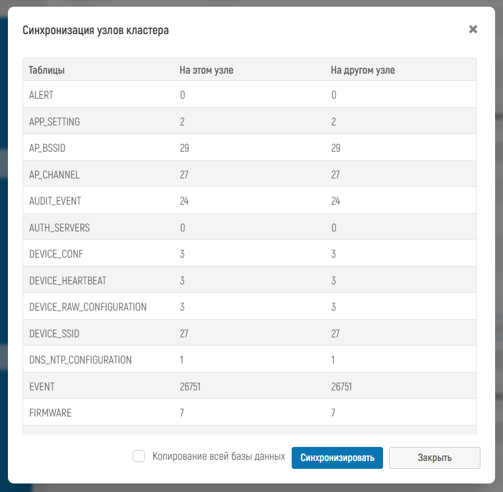Screen dimensions: 503x492
Task: Click the 'Таблицы' column header
Action: point(47,70)
